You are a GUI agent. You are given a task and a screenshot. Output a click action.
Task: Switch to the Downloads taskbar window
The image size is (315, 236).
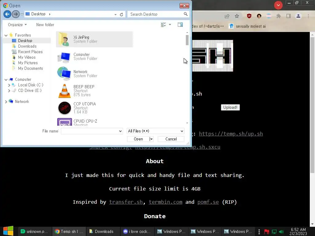click(103, 231)
